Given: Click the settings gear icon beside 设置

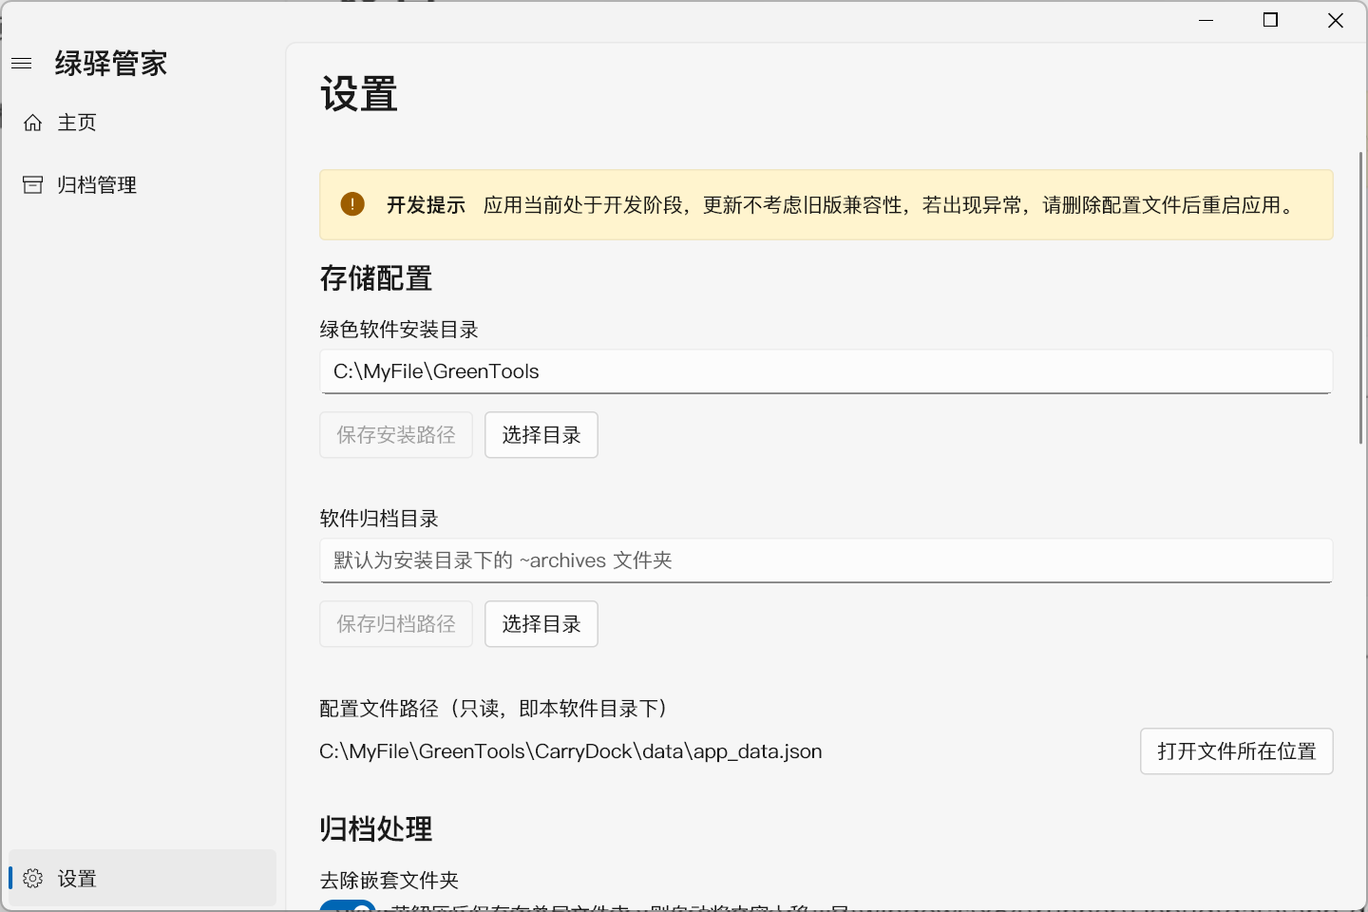Looking at the screenshot, I should [x=32, y=879].
